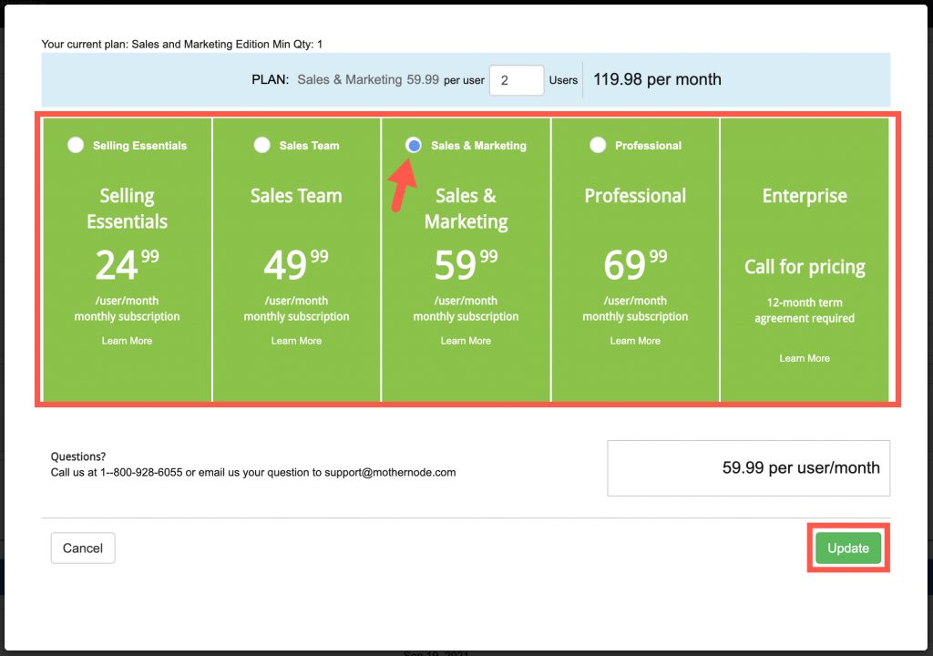The height and width of the screenshot is (656, 933).
Task: Select the Sales Team radio button
Action: tap(262, 145)
